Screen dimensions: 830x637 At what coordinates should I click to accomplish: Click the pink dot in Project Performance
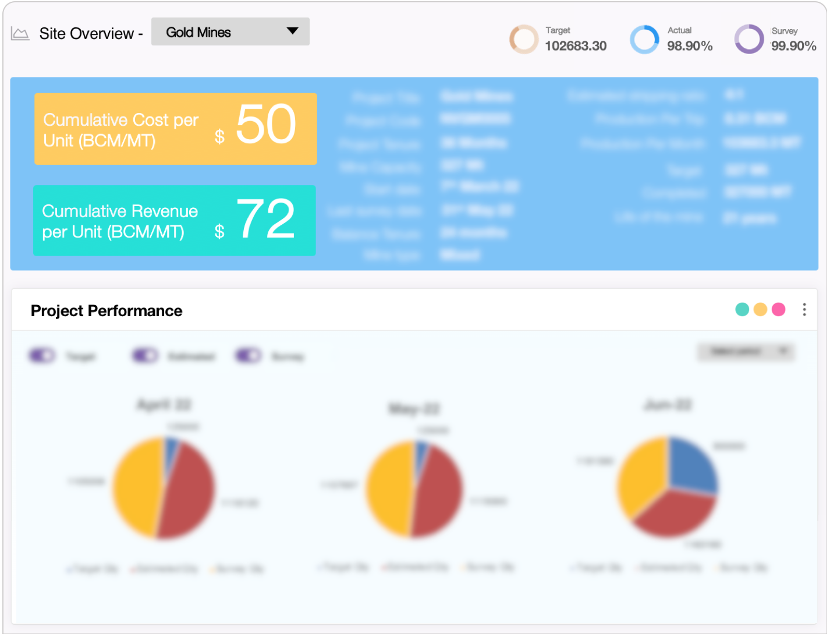pyautogui.click(x=778, y=309)
